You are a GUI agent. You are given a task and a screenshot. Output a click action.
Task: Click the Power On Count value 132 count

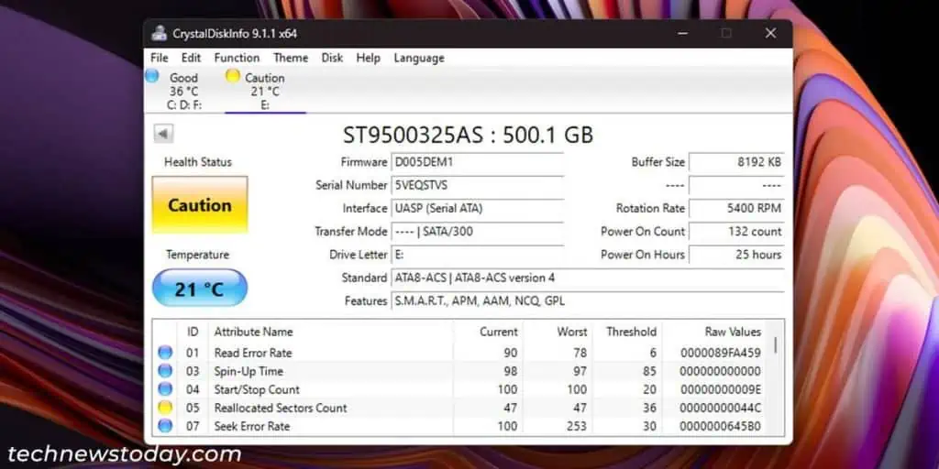click(x=736, y=232)
